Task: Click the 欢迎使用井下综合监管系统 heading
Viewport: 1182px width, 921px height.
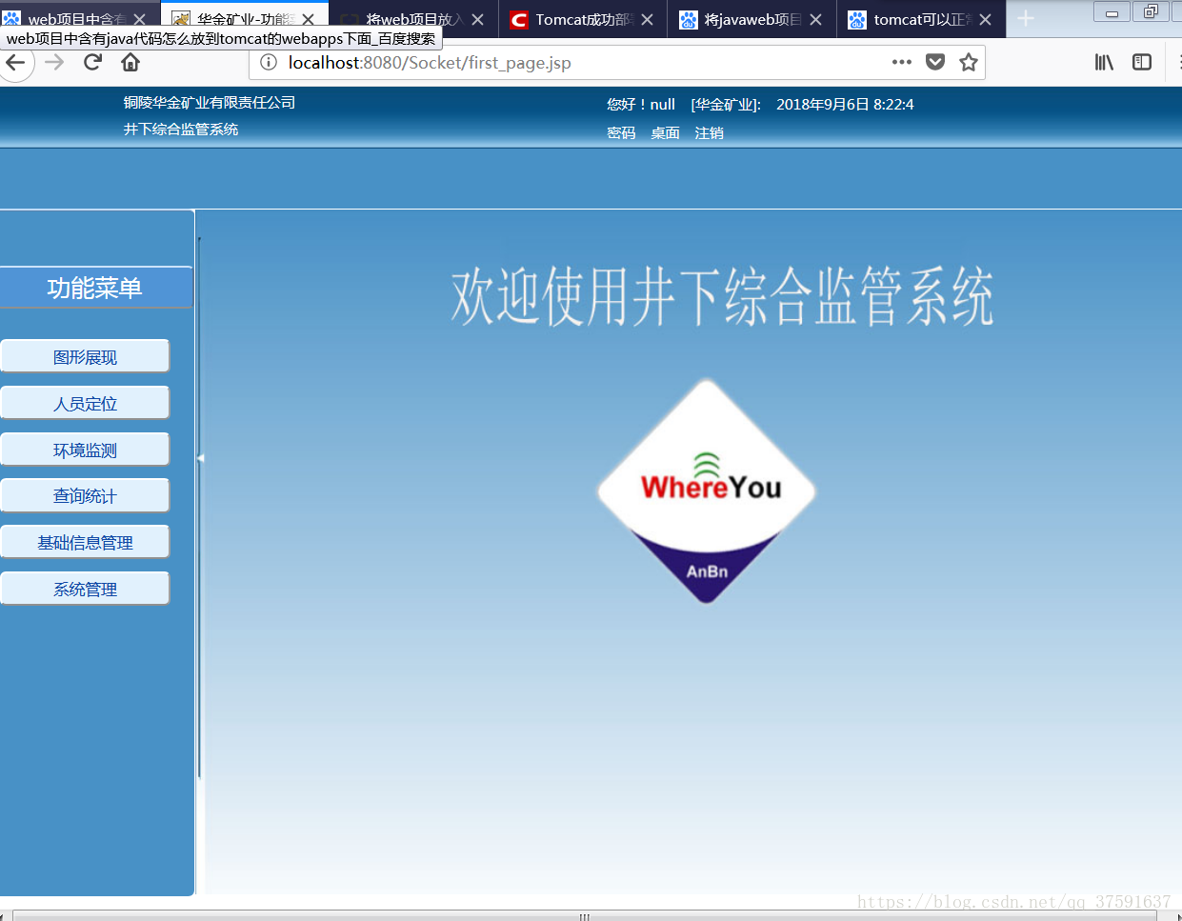Action: [x=722, y=296]
